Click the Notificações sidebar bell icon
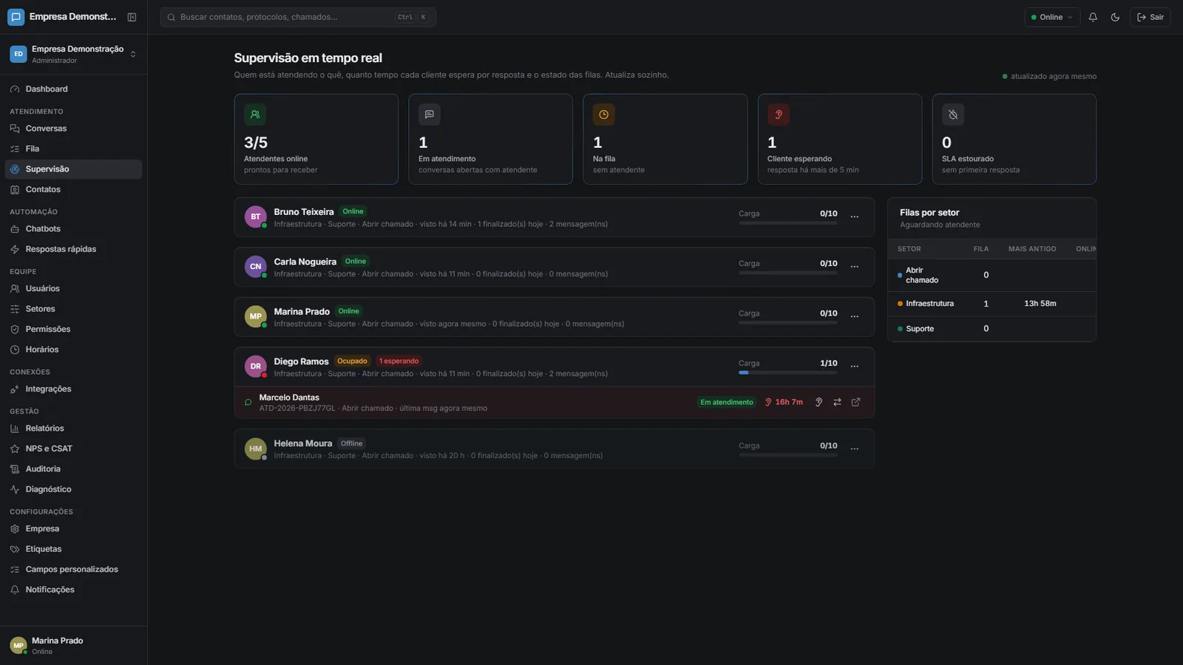 pyautogui.click(x=15, y=590)
